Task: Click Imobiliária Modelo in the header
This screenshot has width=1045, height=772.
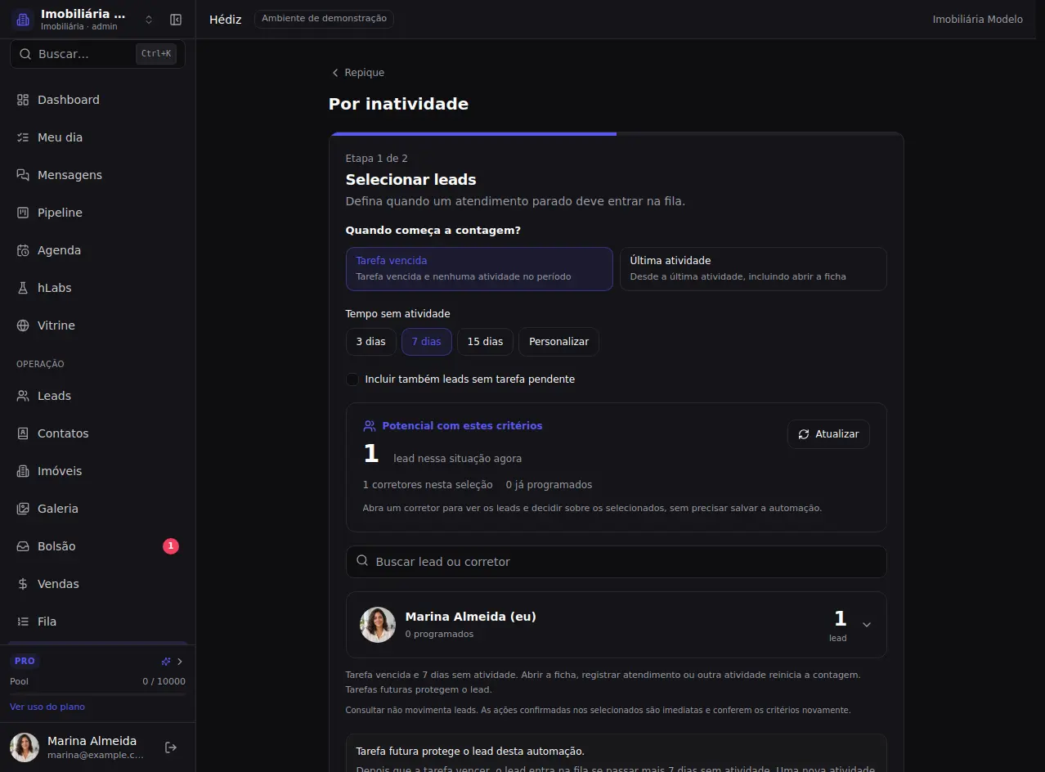Action: click(977, 20)
